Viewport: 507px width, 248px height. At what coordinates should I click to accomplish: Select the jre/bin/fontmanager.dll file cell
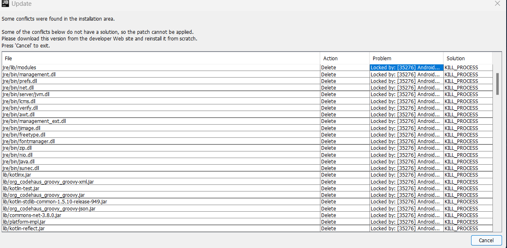[161, 141]
